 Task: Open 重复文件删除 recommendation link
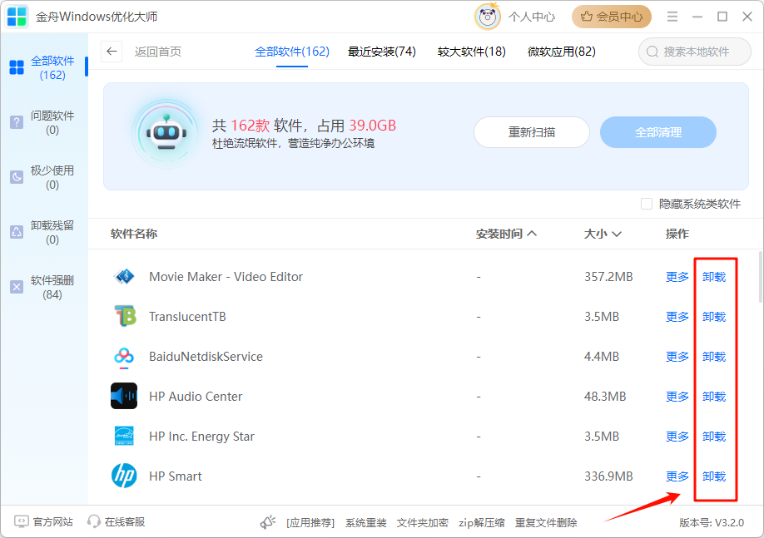546,523
